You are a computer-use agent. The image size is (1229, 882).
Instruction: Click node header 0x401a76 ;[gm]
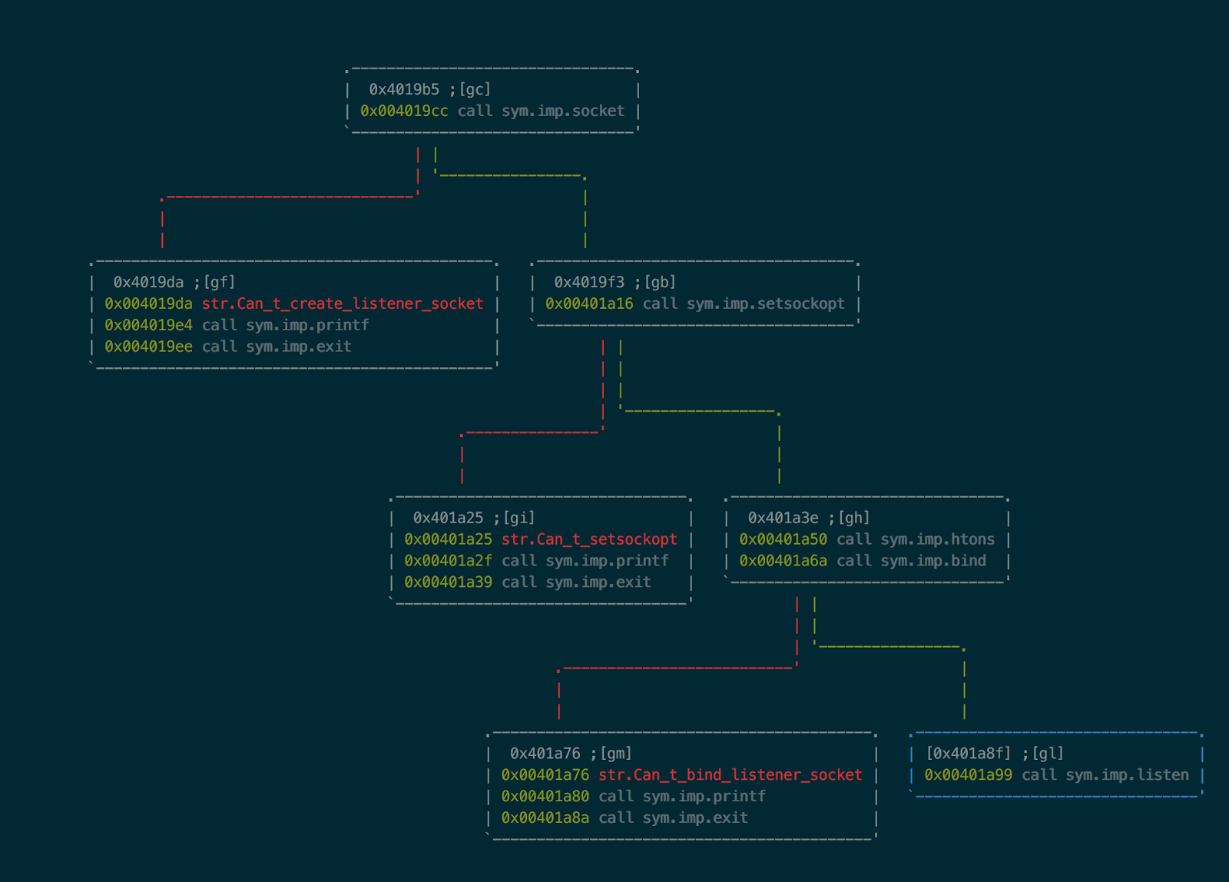tap(571, 754)
